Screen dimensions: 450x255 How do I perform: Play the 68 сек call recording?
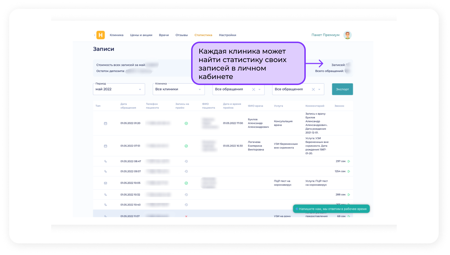pos(348,216)
